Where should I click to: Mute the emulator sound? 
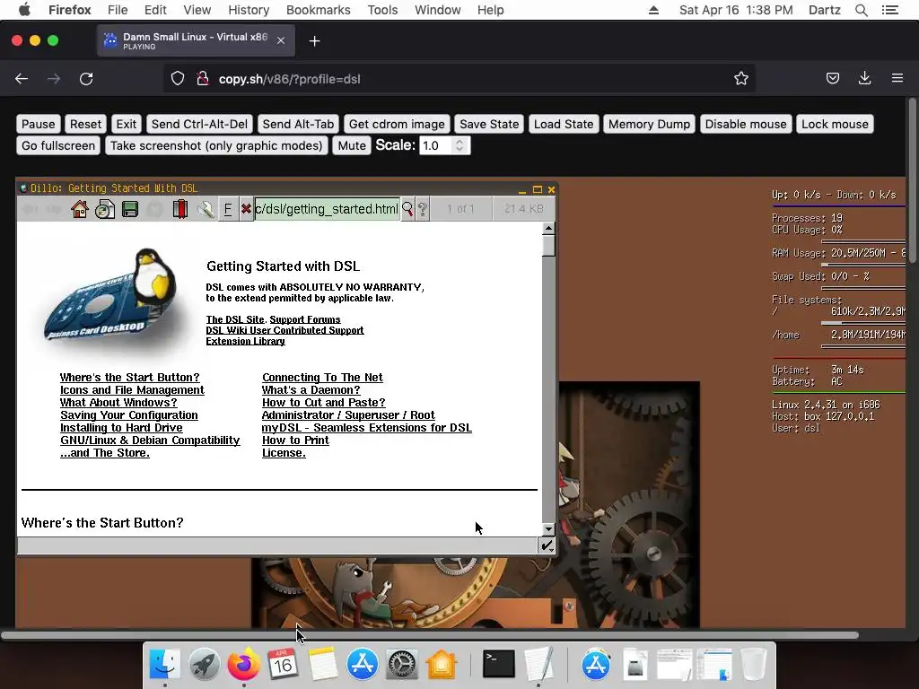[x=352, y=146]
